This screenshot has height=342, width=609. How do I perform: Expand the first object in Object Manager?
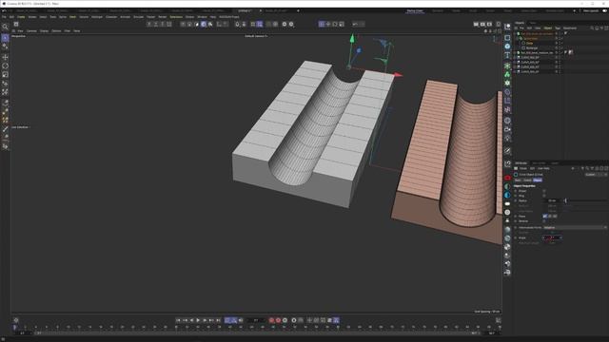515,34
